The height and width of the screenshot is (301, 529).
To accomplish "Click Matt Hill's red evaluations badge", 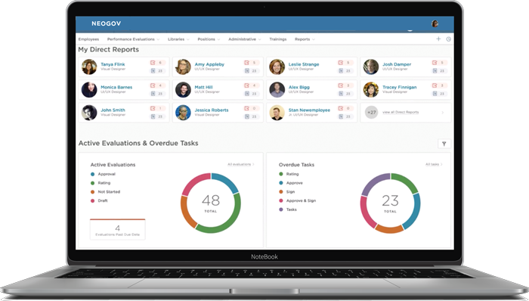I will pos(252,85).
